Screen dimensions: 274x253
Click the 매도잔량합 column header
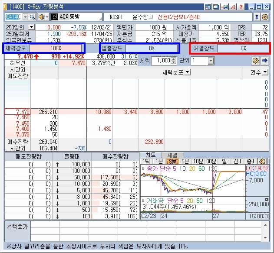click(29, 156)
